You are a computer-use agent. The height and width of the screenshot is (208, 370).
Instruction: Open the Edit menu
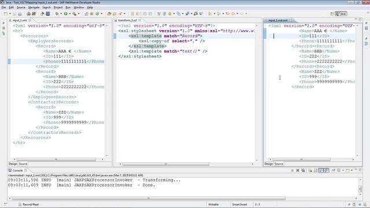[x=11, y=8]
